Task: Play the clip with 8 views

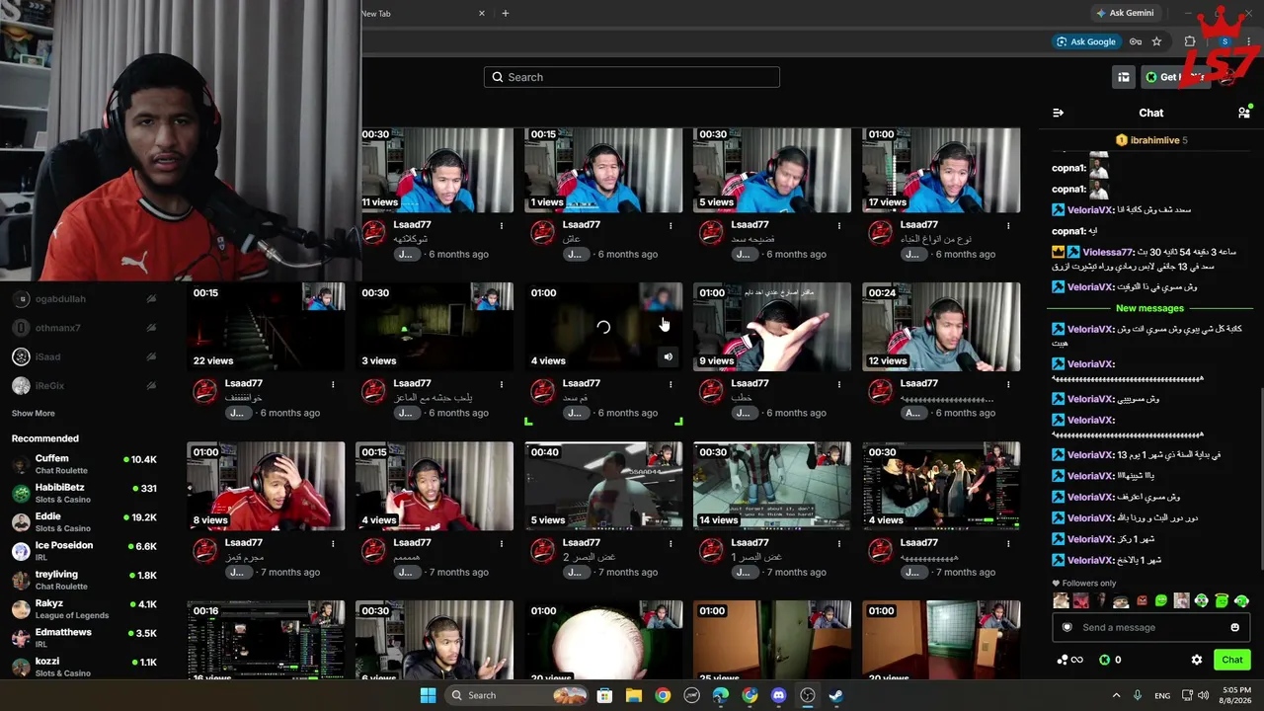Action: tap(266, 486)
